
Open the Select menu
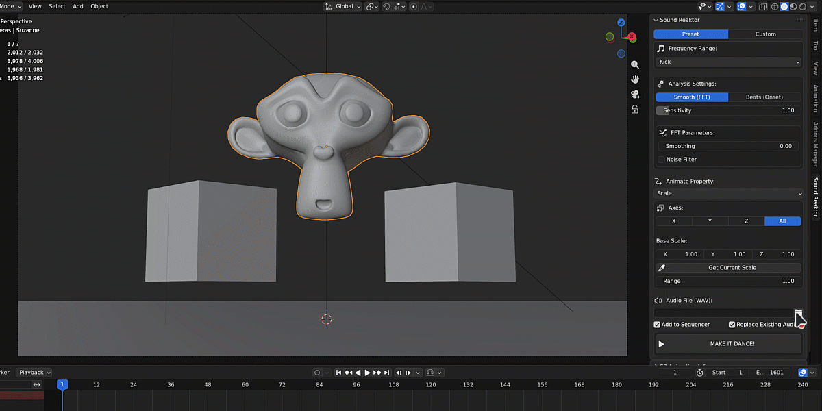tap(58, 6)
